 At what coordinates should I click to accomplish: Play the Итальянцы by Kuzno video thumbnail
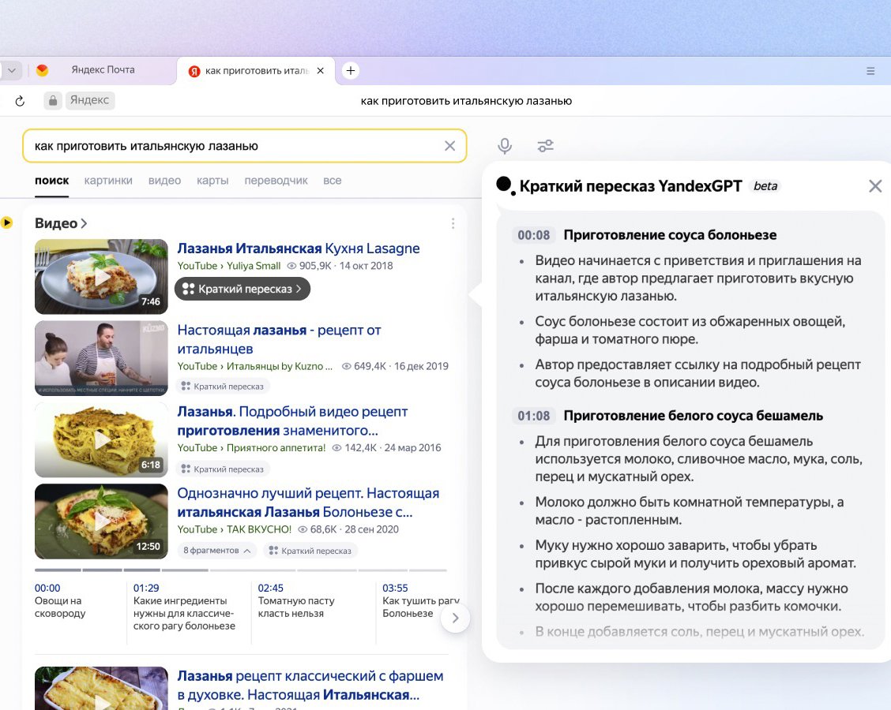[101, 358]
